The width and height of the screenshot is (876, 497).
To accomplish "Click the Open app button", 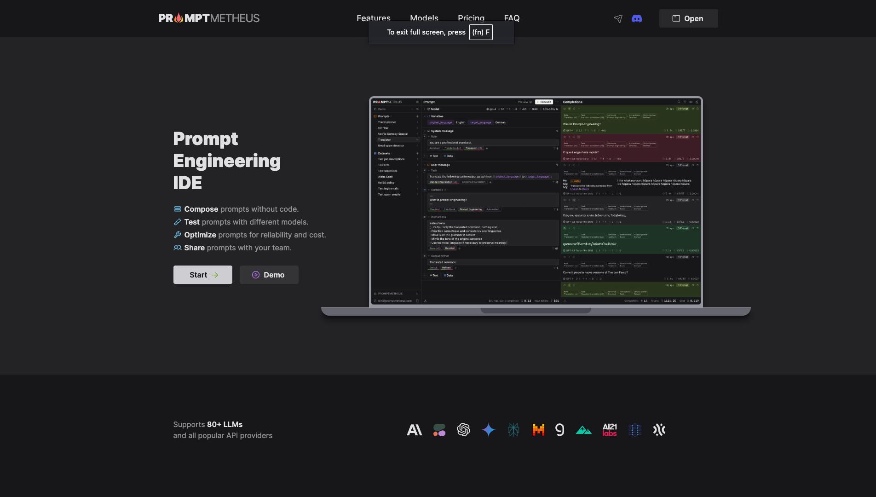I will click(x=688, y=18).
